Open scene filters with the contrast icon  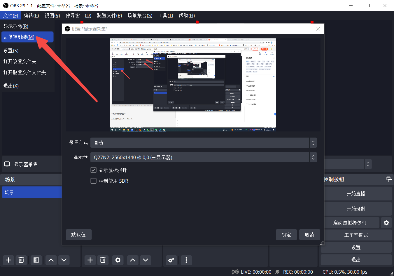[36, 260]
